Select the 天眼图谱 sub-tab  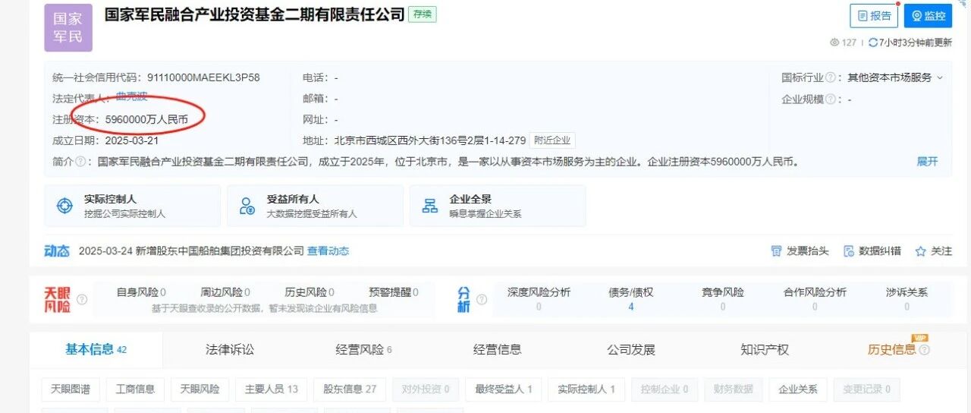[x=71, y=389]
